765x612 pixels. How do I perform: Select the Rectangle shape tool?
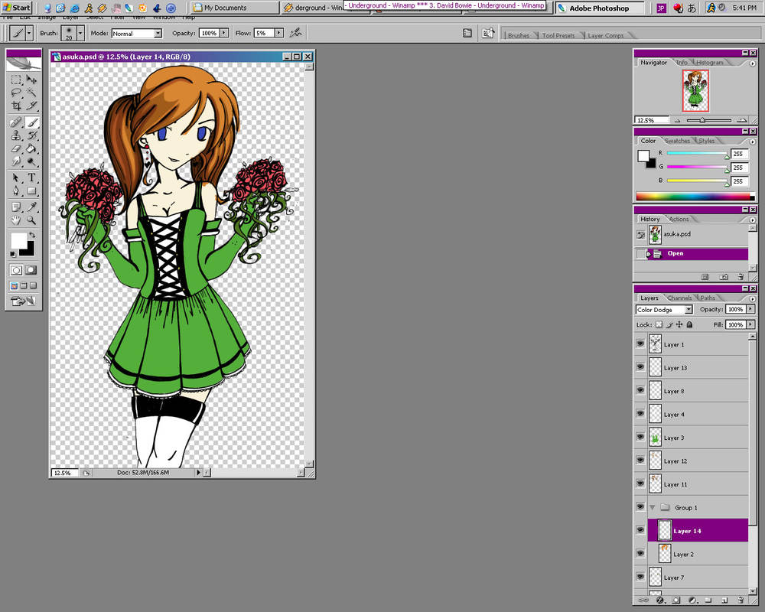(x=31, y=190)
